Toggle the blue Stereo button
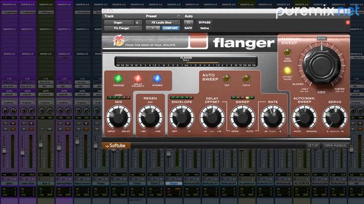The height and width of the screenshot is (204, 364). 157,79
